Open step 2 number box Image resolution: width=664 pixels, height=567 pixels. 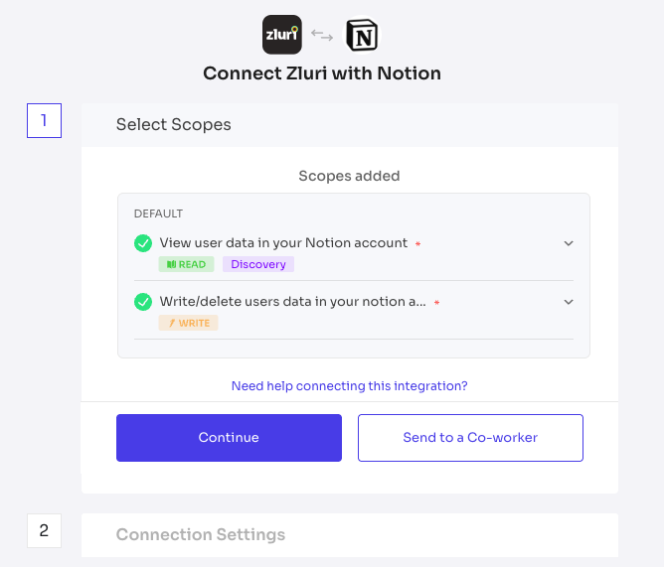pos(44,530)
